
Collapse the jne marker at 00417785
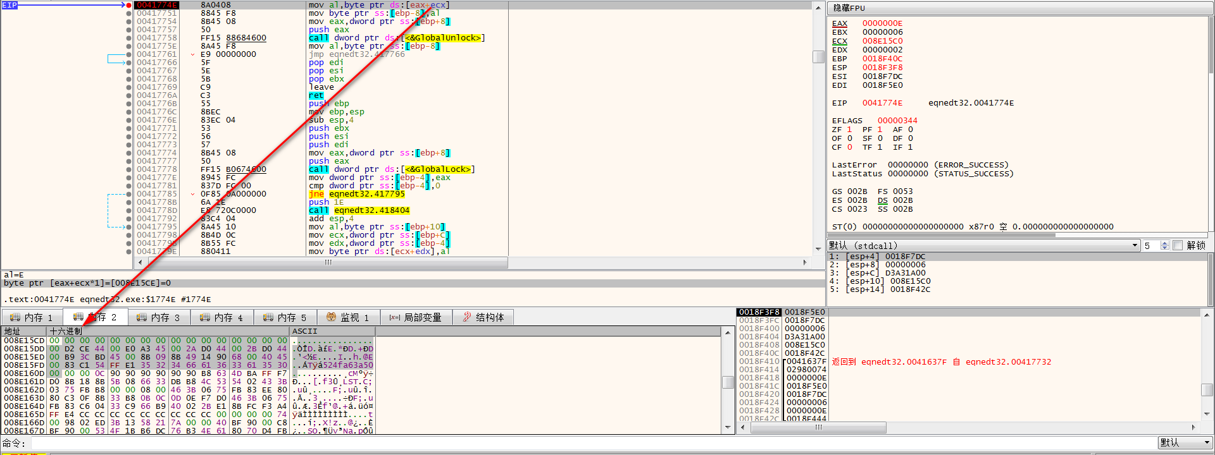[x=193, y=194]
